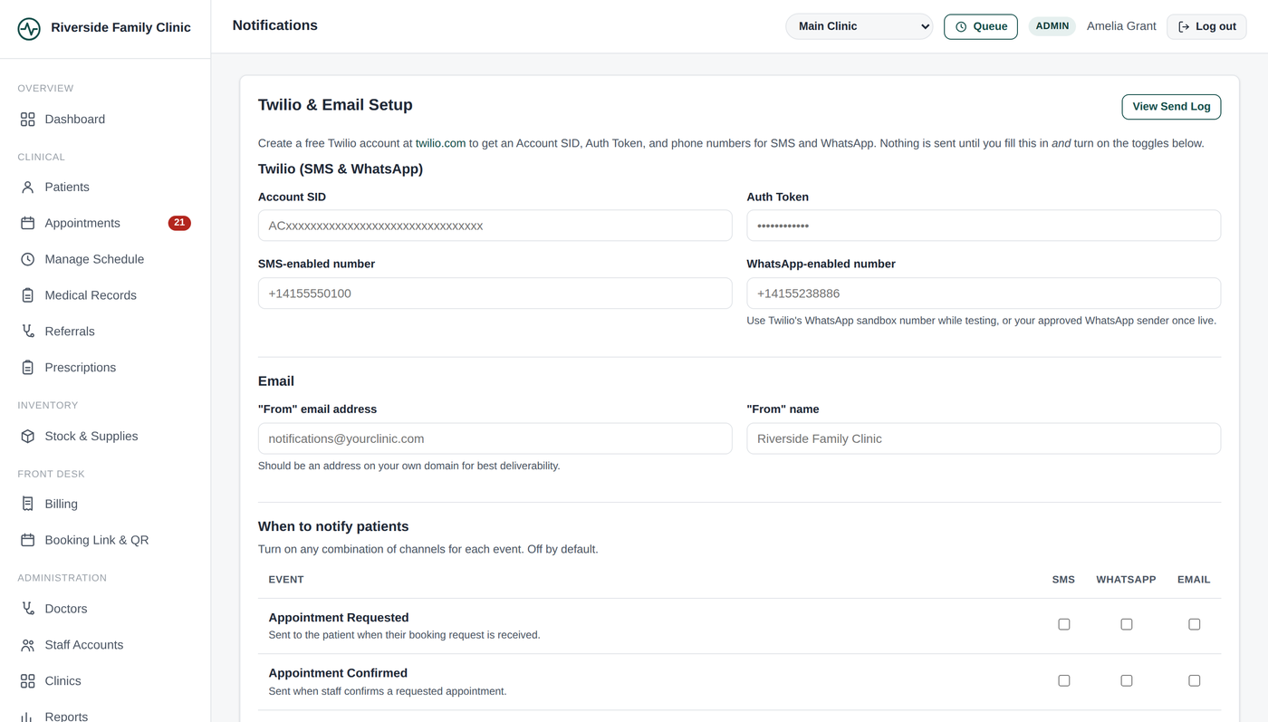Open the Dashboard page
1268x722 pixels.
coord(105,119)
